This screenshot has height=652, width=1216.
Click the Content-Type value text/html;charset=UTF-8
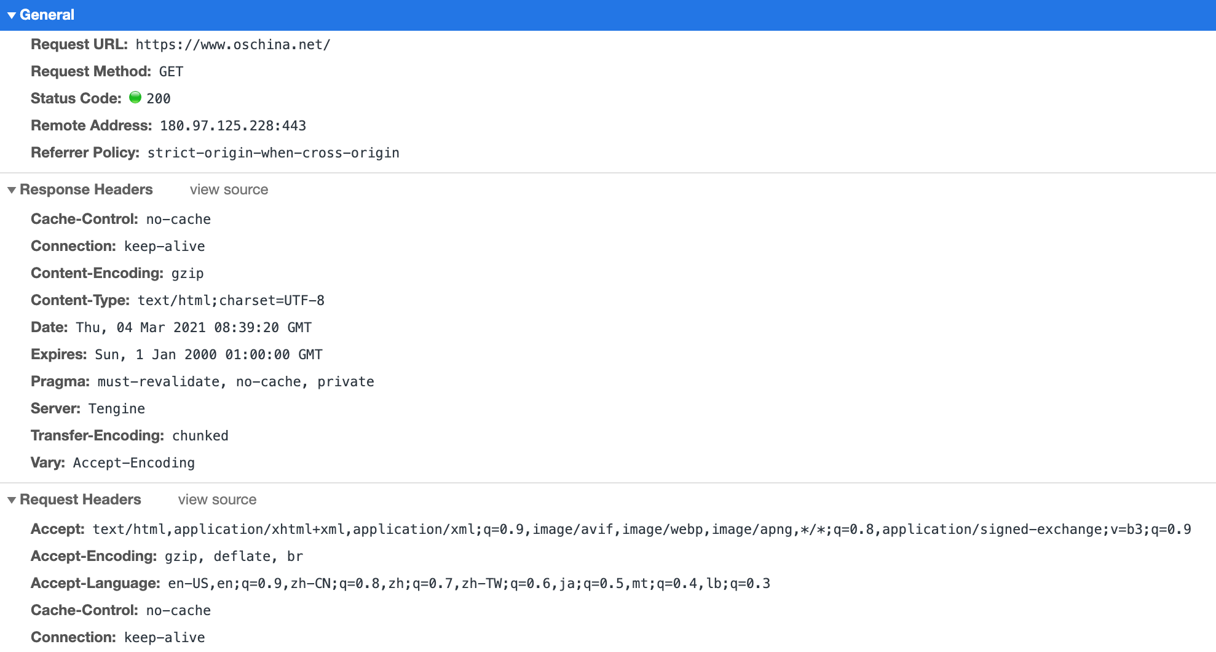click(231, 300)
